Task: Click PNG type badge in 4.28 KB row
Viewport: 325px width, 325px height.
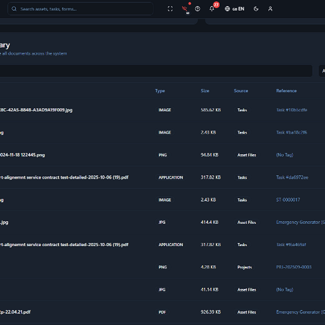Action: (x=162, y=267)
